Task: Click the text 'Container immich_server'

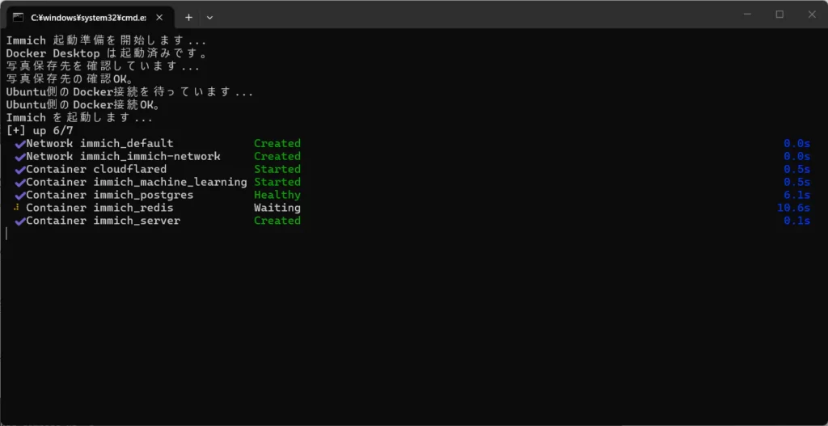Action: [x=103, y=221]
